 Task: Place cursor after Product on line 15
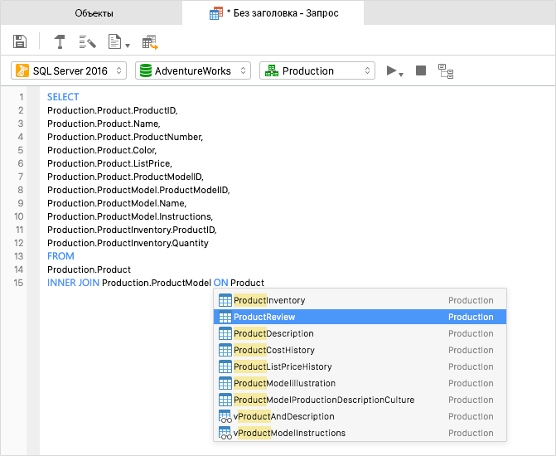tap(264, 283)
